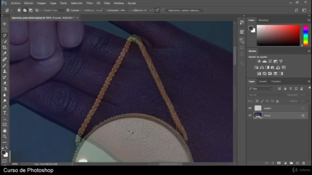Image resolution: width=312 pixels, height=175 pixels.
Task: Add Brightness/Contrast adjustment
Action: [x=259, y=61]
